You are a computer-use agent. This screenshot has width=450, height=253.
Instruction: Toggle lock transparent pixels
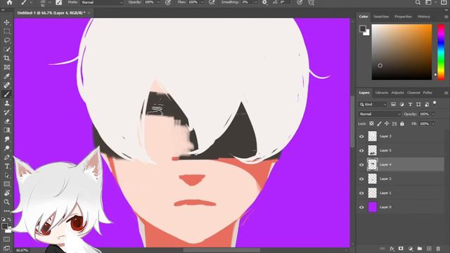(371, 124)
